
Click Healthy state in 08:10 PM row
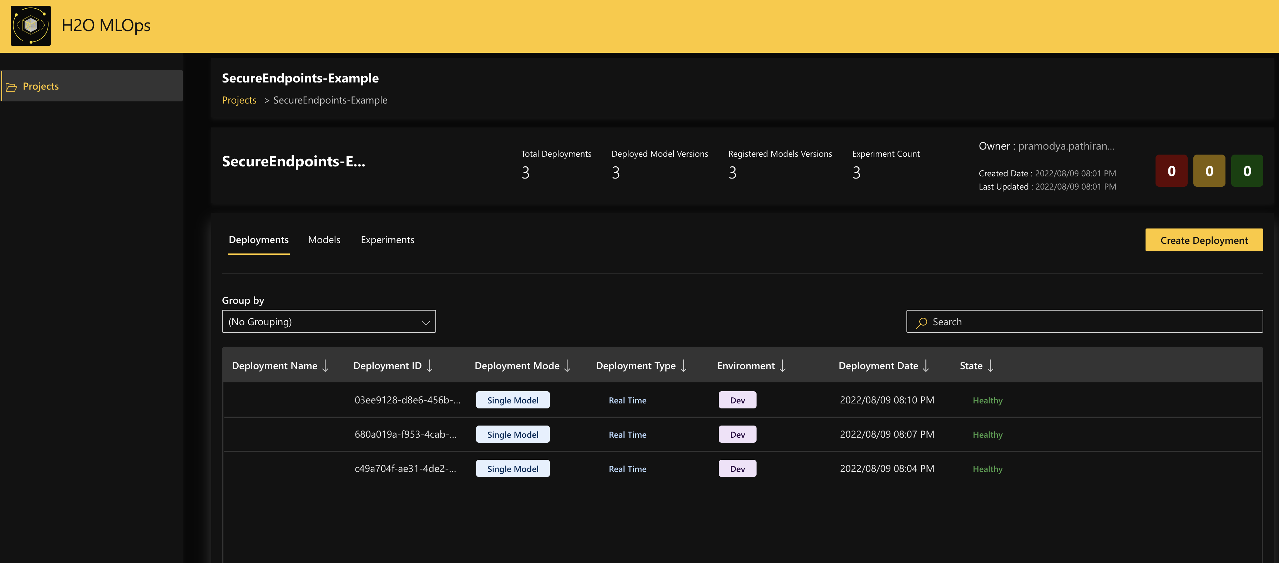point(987,401)
